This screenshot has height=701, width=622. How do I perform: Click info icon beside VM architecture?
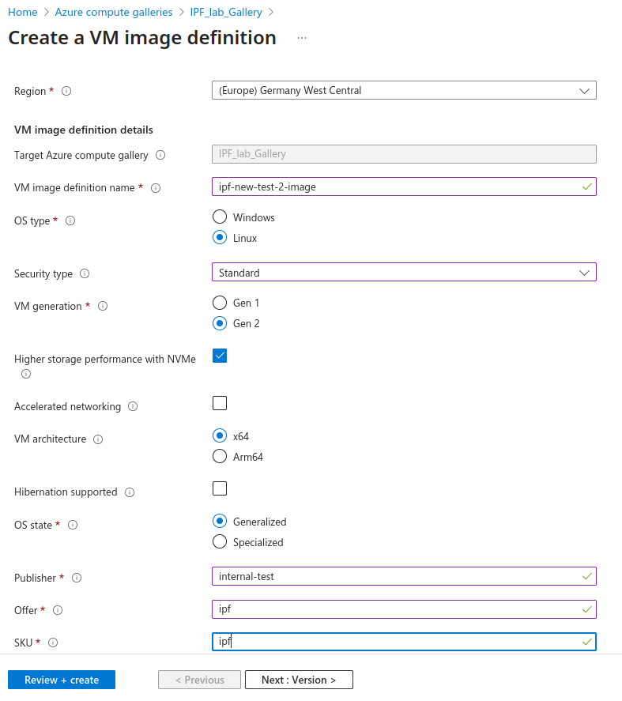[98, 439]
